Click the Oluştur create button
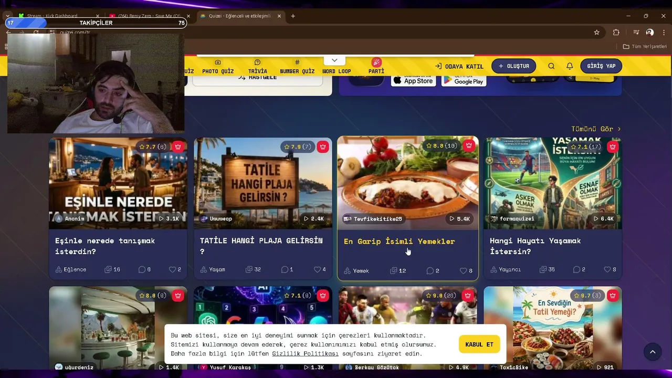 [x=513, y=66]
